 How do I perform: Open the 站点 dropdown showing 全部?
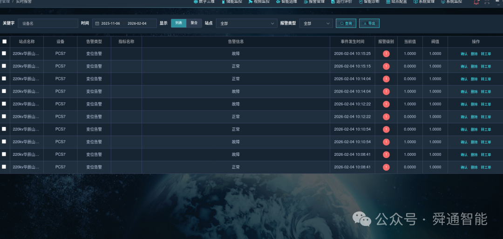[x=247, y=23]
